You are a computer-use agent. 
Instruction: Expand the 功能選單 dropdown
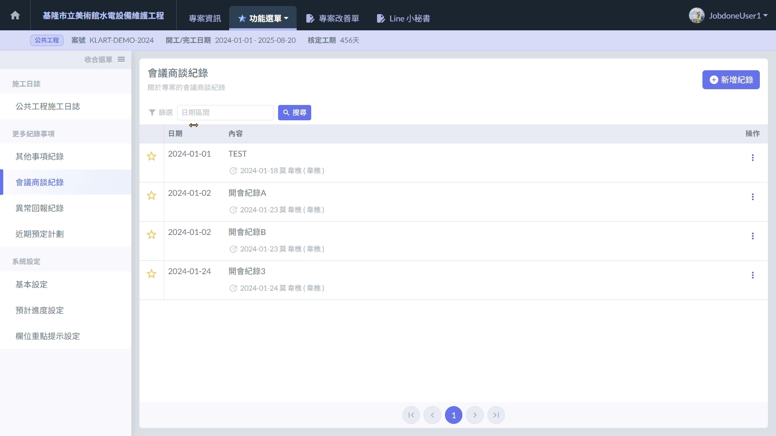point(263,19)
